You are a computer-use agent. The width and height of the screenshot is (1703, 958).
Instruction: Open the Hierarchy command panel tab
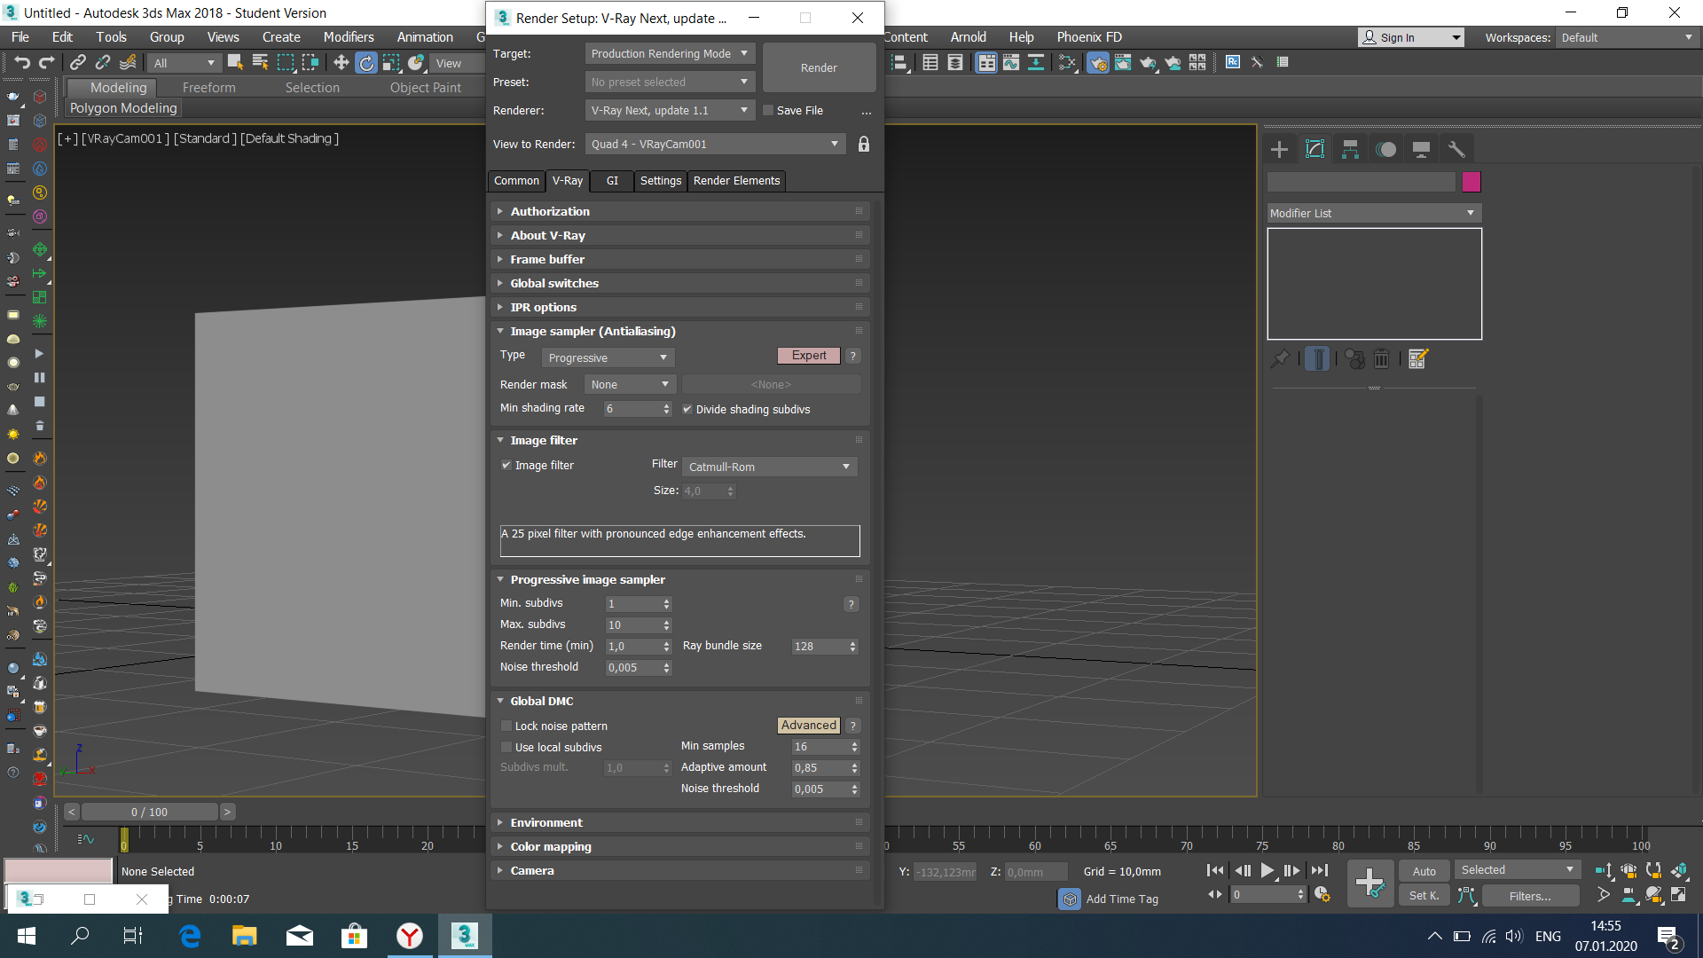point(1350,149)
